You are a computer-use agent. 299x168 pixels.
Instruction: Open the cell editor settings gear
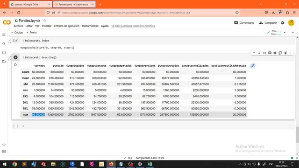[275, 53]
